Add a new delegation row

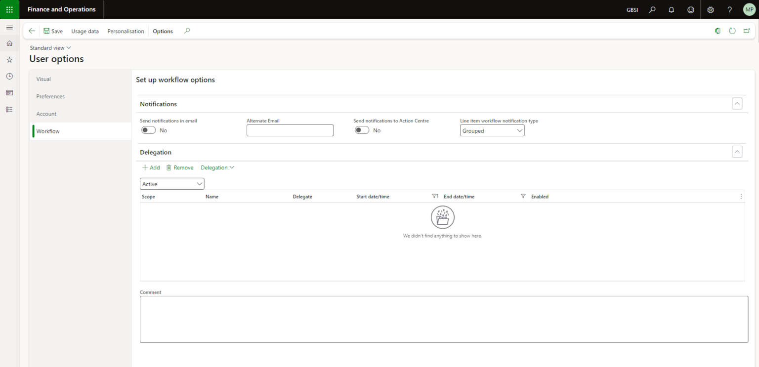click(151, 167)
